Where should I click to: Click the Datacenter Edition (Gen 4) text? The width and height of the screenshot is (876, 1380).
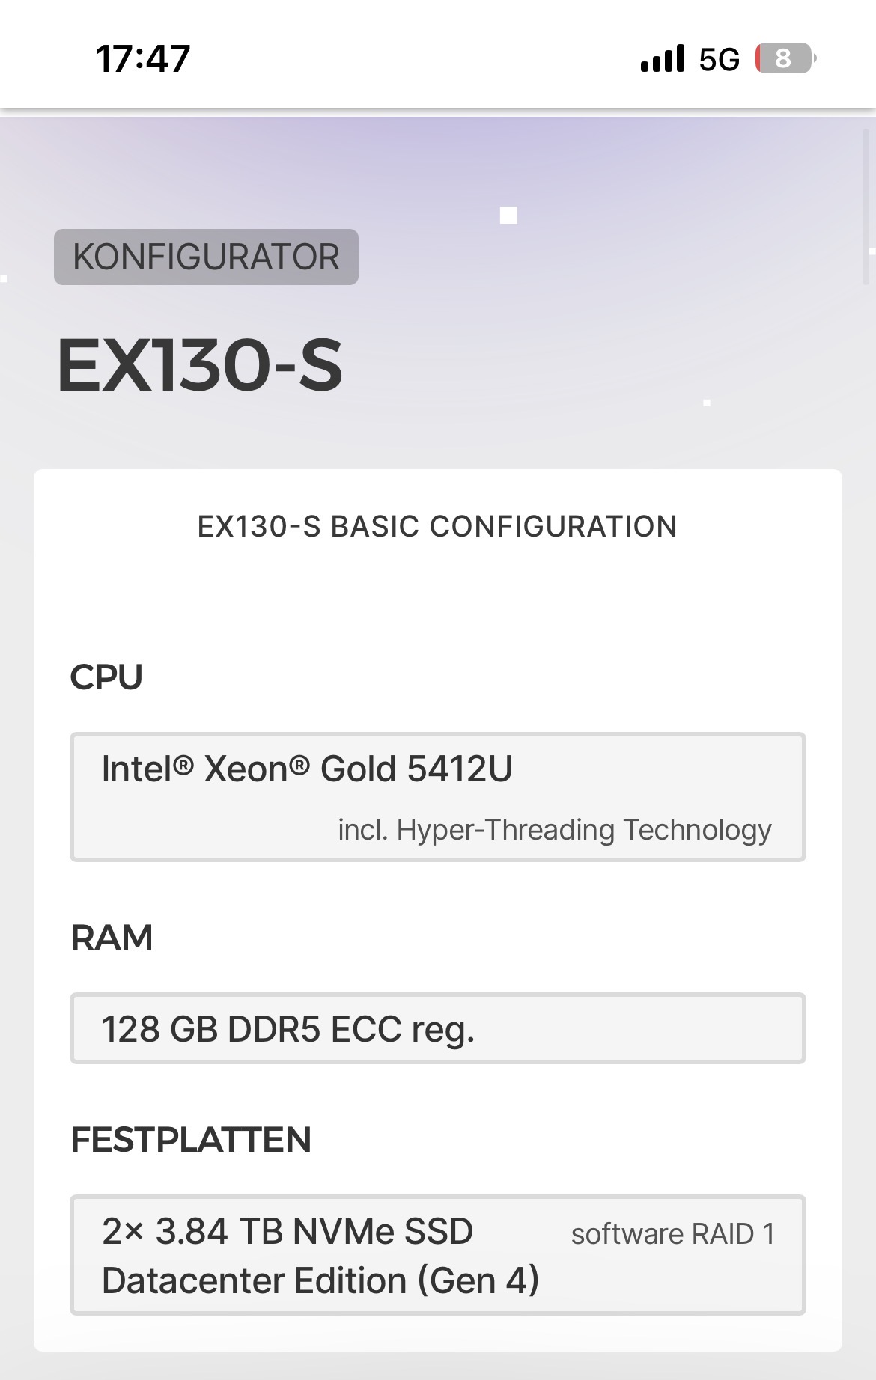320,1280
